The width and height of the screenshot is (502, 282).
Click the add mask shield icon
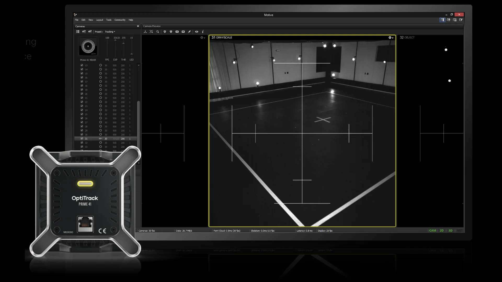(165, 32)
